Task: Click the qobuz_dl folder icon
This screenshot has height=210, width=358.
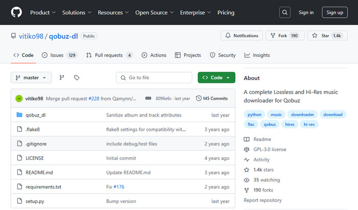Action: click(19, 114)
